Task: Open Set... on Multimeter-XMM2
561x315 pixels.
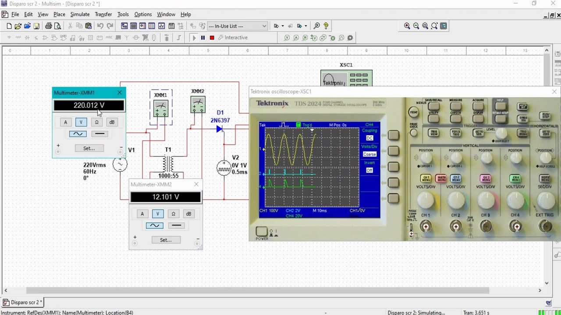Action: pyautogui.click(x=166, y=240)
